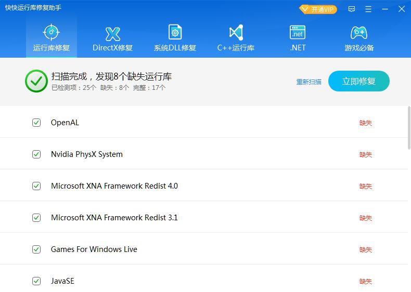Uncheck the Nvidia PhysX System checkbox
Viewport: 411px width, 292px height.
[36, 154]
